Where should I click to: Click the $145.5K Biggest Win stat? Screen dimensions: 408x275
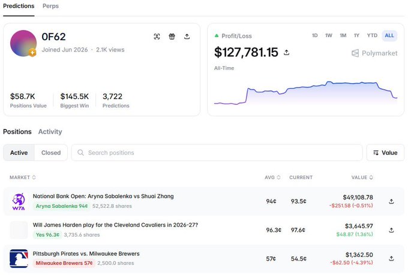(74, 100)
